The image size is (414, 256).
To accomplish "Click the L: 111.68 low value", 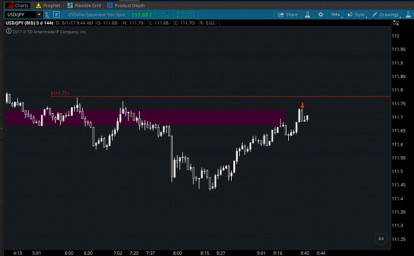I will pos(160,23).
